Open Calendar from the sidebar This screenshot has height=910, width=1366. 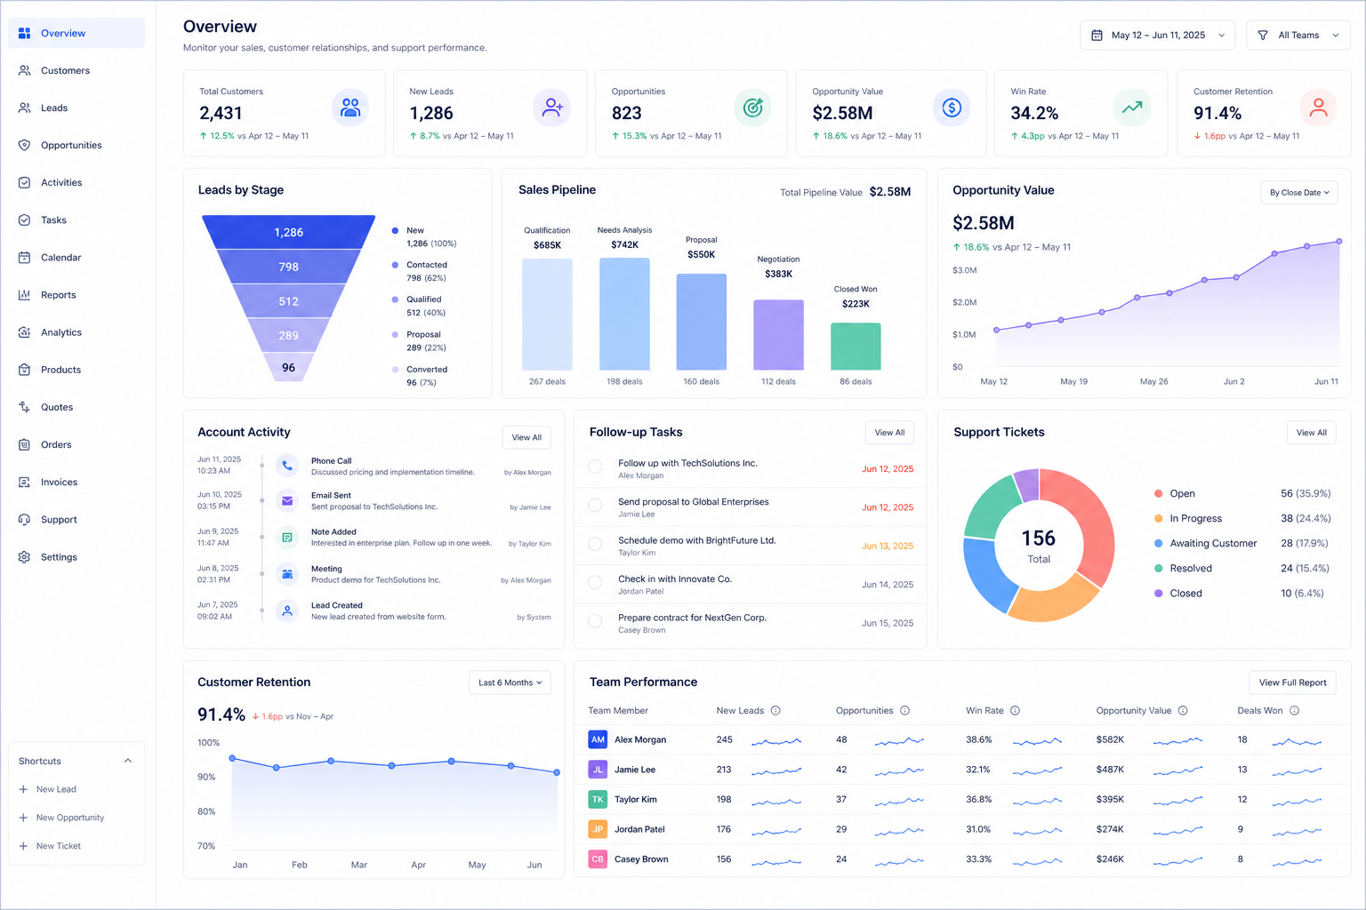point(76,258)
